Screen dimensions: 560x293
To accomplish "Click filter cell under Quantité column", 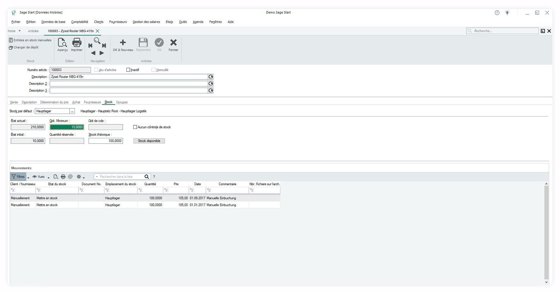I will pyautogui.click(x=150, y=190).
